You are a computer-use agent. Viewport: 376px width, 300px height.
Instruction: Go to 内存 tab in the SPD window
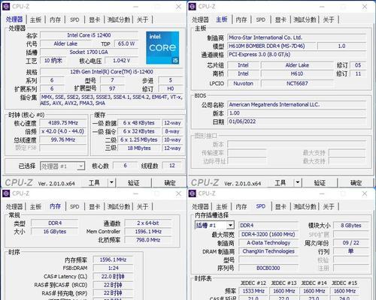tap(241, 206)
